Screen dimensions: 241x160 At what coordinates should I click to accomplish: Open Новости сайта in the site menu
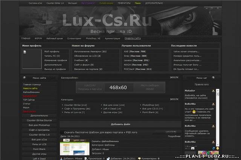[30, 88]
